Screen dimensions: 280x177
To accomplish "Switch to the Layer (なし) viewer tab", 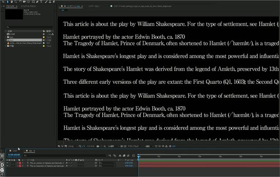I will coord(94,6).
